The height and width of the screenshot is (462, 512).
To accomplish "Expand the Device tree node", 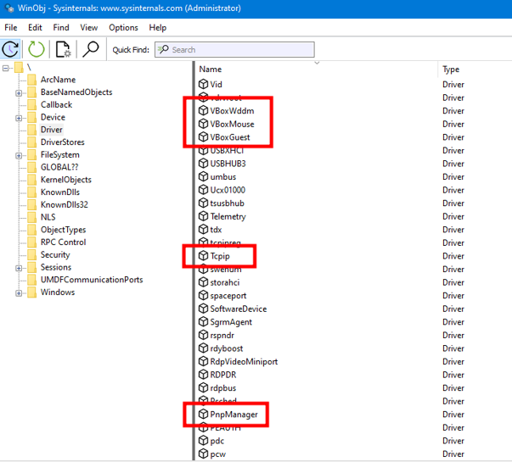I will [19, 118].
